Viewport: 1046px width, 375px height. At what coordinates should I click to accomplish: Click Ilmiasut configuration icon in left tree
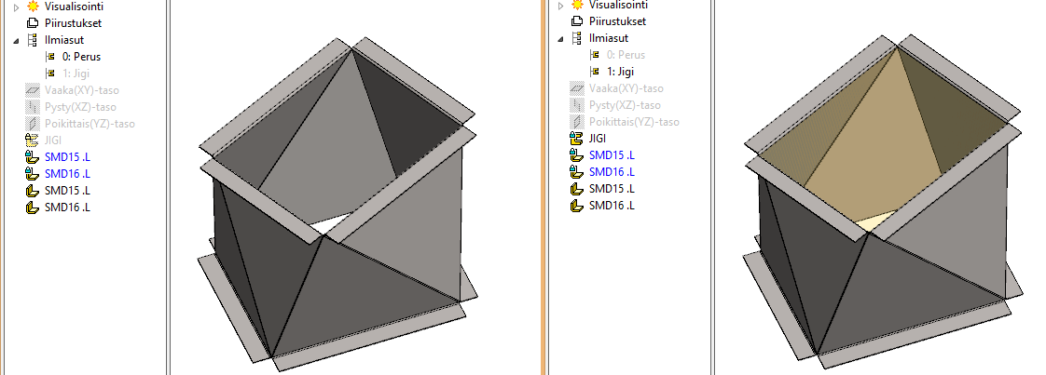pos(32,40)
